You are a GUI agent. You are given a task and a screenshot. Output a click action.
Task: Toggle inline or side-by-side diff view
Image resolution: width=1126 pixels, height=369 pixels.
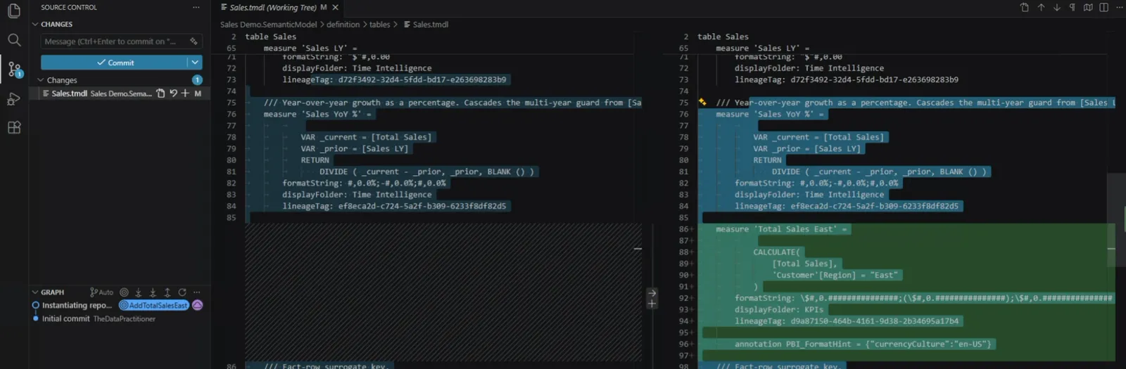[1103, 8]
